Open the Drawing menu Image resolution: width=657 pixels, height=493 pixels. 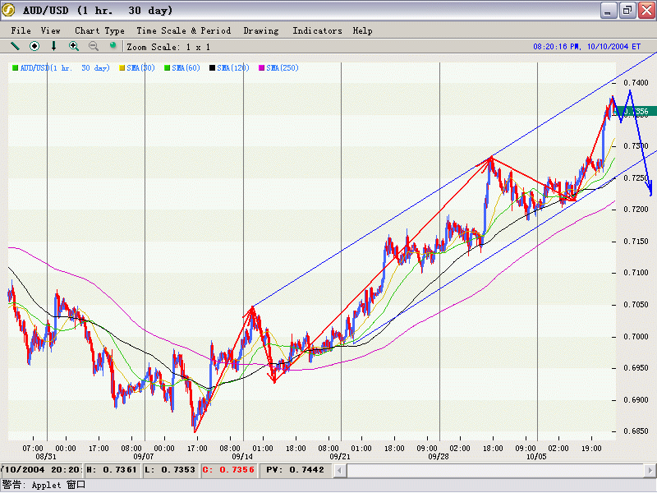[261, 31]
